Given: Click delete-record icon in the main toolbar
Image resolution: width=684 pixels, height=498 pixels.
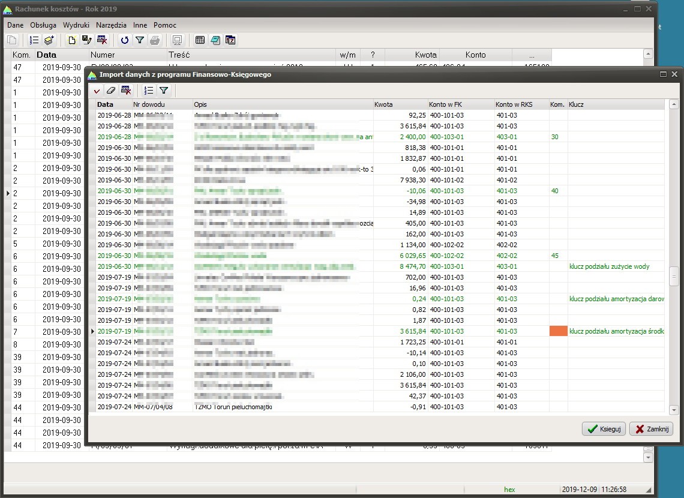Looking at the screenshot, I should [x=102, y=40].
